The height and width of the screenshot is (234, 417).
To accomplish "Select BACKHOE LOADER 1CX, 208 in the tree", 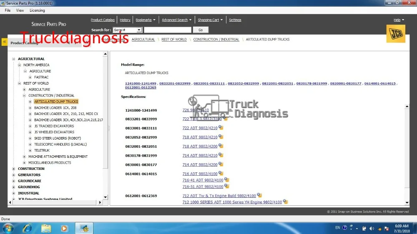I will 55,108.
